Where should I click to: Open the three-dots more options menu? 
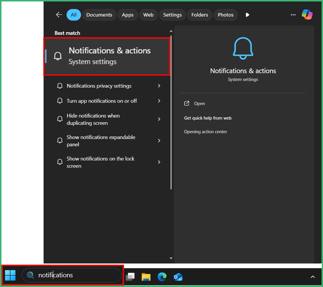(x=293, y=15)
